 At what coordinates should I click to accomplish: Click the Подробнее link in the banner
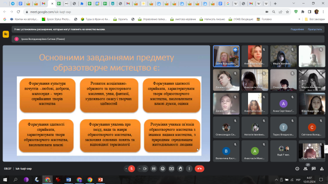pyautogui.click(x=297, y=30)
